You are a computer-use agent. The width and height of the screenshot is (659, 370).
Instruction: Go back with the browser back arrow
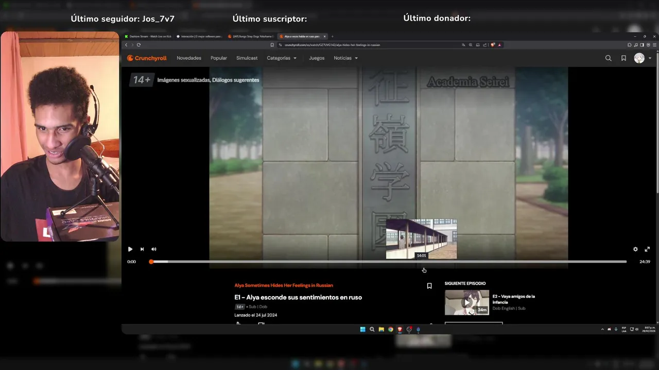click(126, 45)
